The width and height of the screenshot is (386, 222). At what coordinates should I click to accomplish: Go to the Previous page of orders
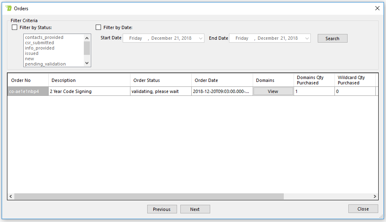pos(162,209)
